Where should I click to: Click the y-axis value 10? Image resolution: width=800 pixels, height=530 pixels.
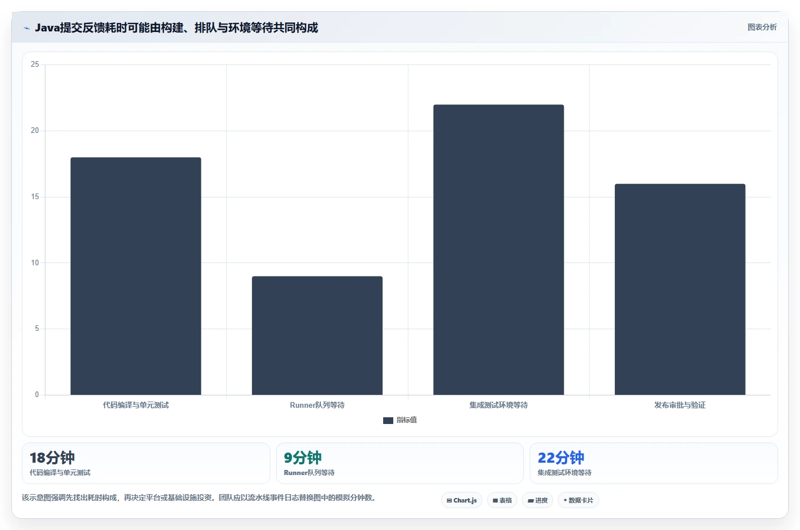(x=35, y=263)
